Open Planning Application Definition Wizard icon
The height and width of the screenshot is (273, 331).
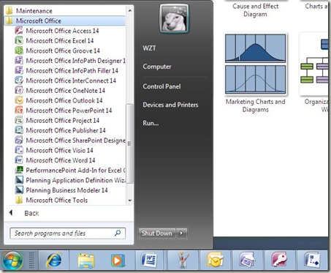tap(19, 180)
